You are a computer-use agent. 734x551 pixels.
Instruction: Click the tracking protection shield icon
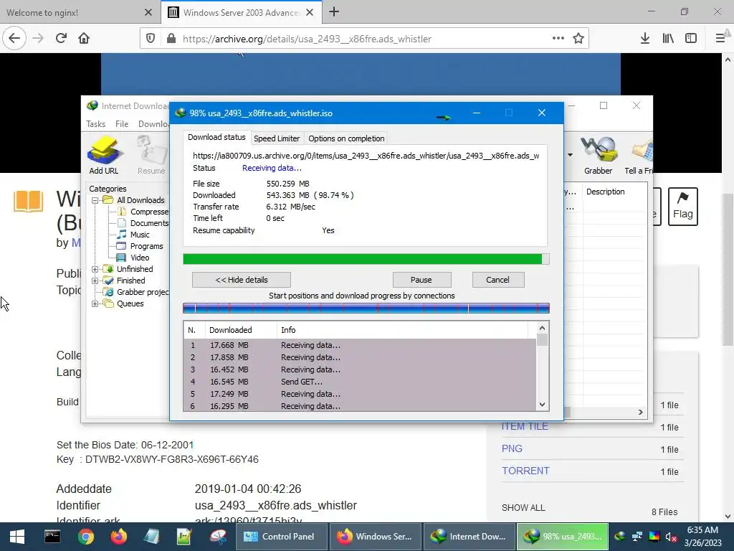[151, 39]
